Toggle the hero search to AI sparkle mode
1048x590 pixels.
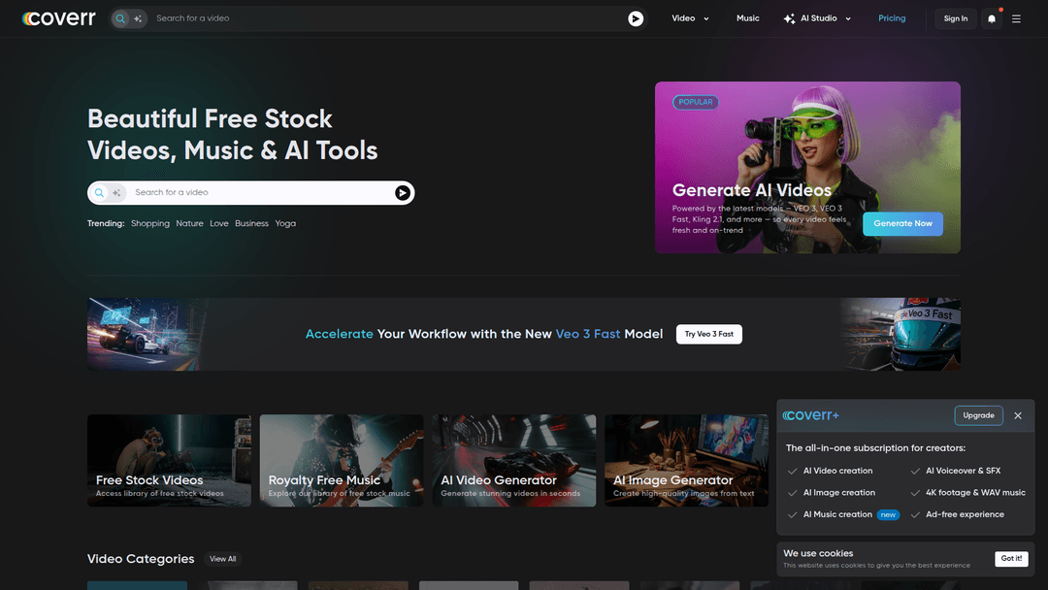[116, 193]
